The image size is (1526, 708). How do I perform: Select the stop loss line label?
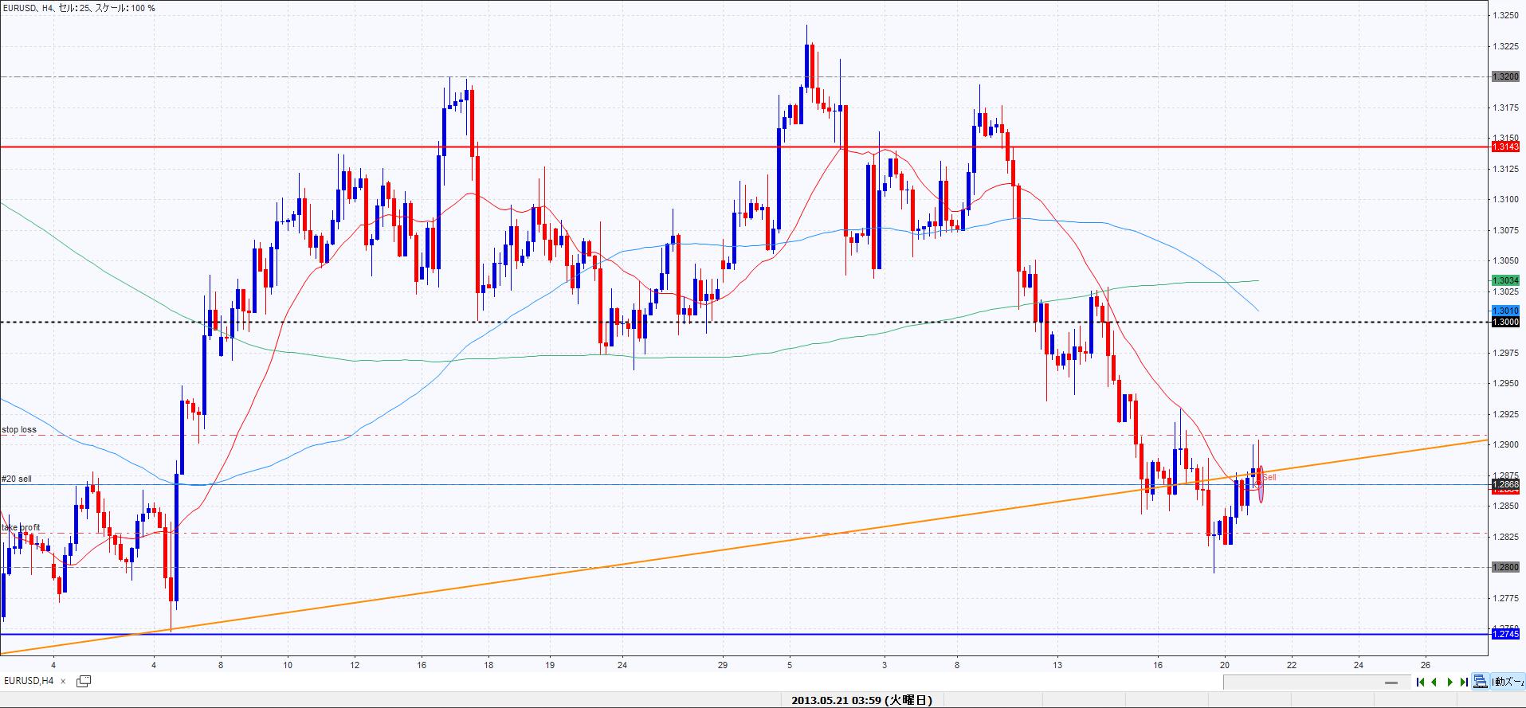click(19, 430)
